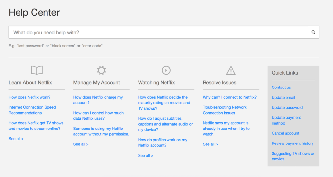Open 'How do I adjust subtitles' link
333x177 pixels.
pos(166,124)
